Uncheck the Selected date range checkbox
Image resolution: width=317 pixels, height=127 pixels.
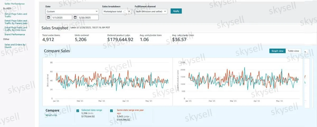pos(78,111)
